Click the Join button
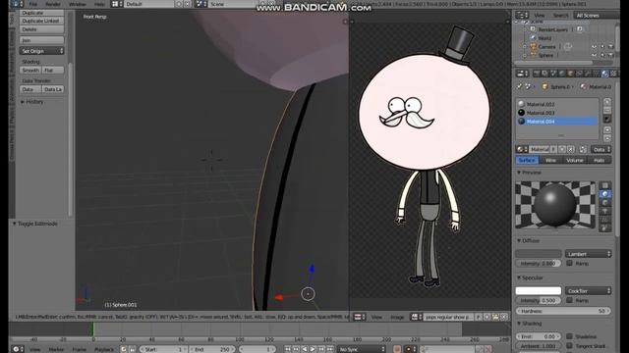 [x=41, y=40]
